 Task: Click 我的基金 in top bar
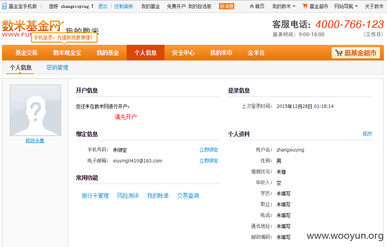click(150, 6)
